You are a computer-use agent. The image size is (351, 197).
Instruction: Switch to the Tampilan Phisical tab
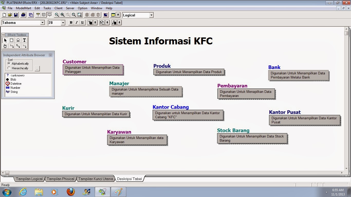60,179
